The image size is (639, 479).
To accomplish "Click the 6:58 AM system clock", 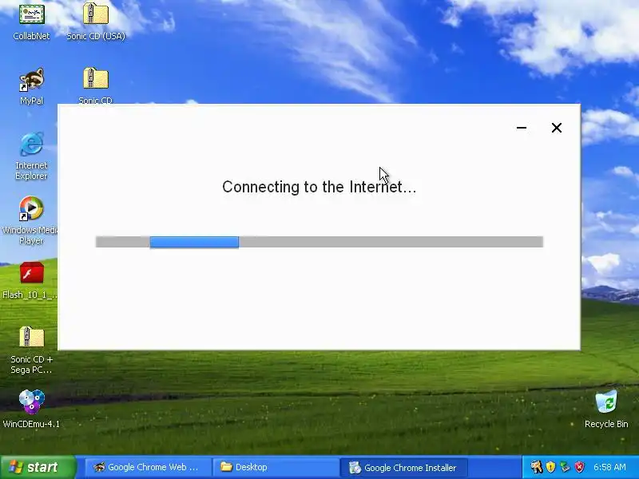I will tap(609, 468).
